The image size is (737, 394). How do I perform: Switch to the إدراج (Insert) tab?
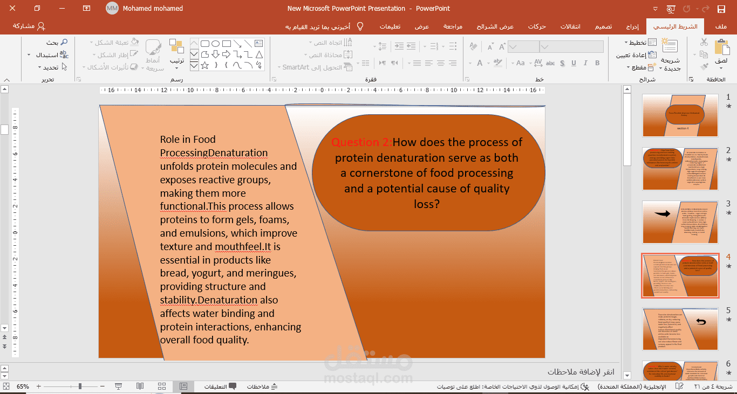[x=632, y=26]
